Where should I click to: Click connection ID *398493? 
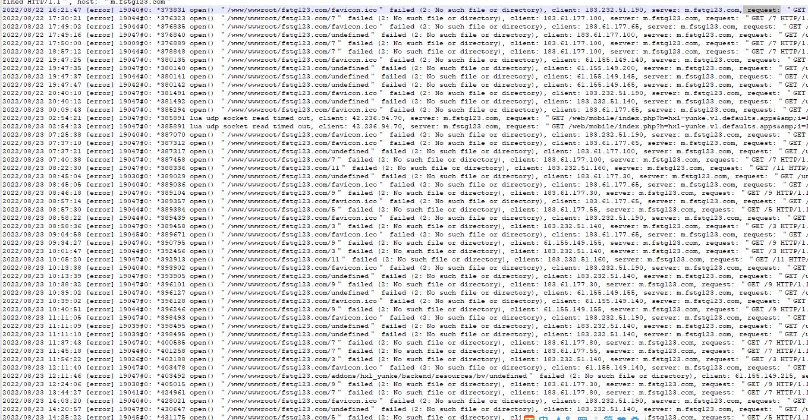point(171,318)
